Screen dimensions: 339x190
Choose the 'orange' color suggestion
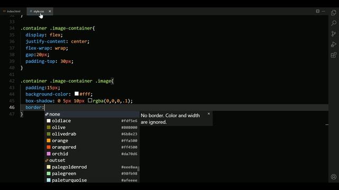pos(92,141)
